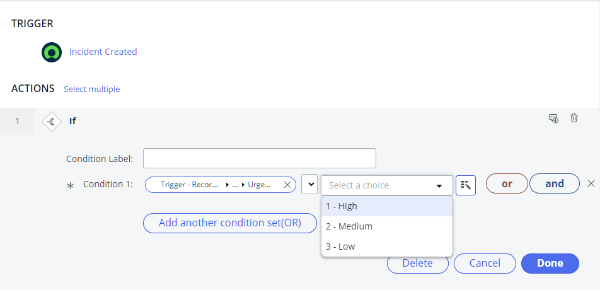The image size is (600, 290).
Task: Add an 'and' condition
Action: click(x=554, y=183)
